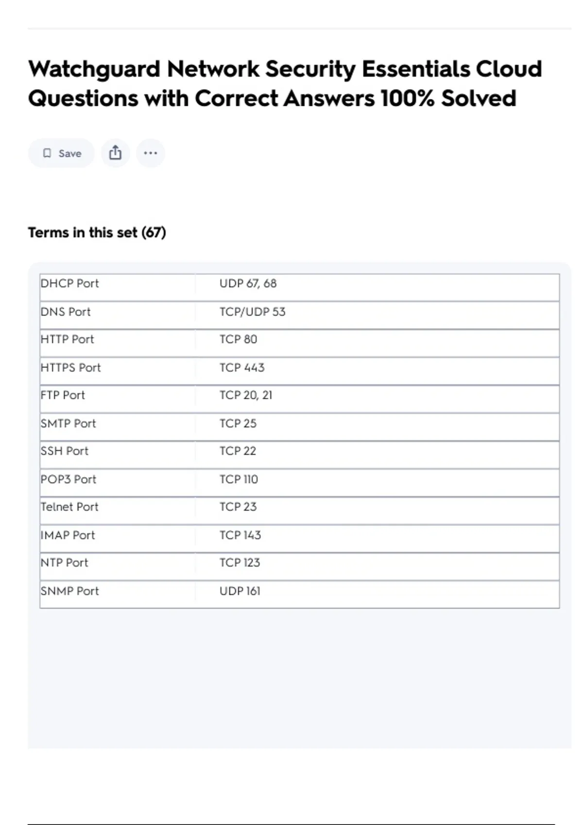The image size is (583, 825).
Task: Open the three-dots more options menu
Action: click(151, 153)
